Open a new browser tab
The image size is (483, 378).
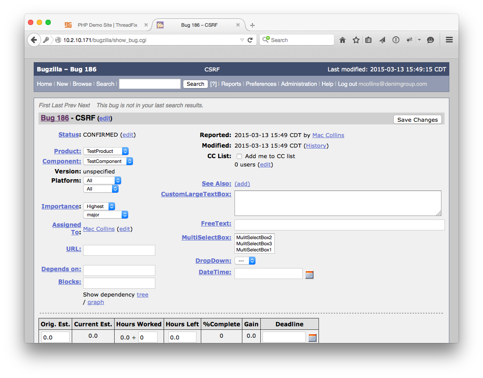(252, 25)
